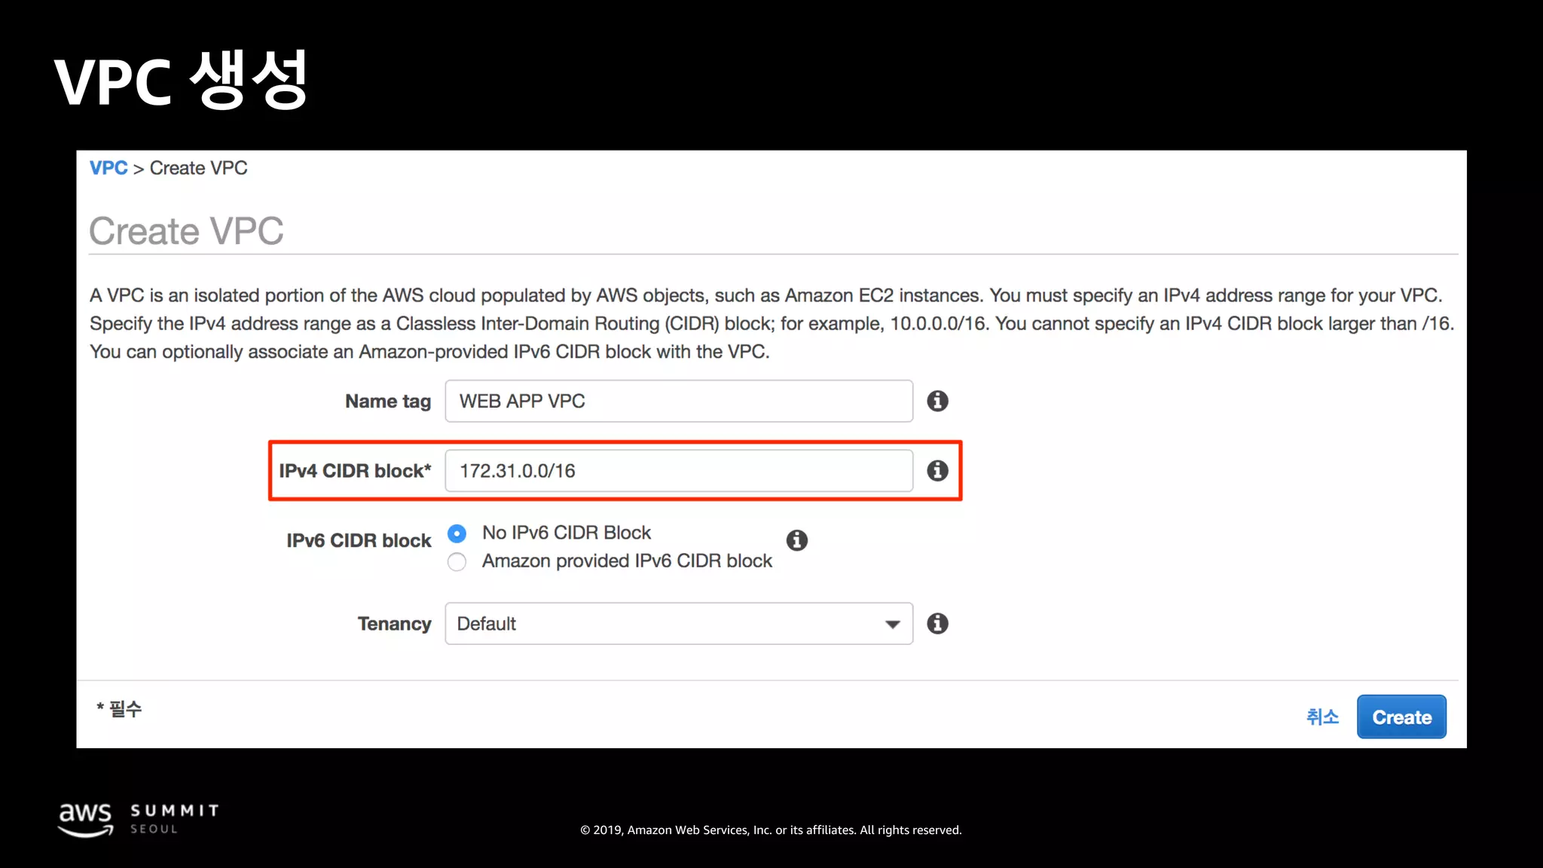Click the IPv6 CIDR block info icon
Viewport: 1543px width, 868px height.
tap(796, 540)
